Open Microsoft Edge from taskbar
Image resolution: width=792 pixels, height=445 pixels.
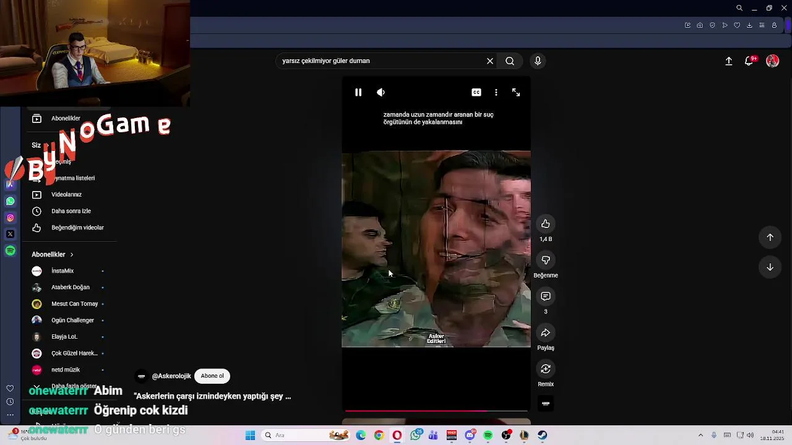(361, 435)
